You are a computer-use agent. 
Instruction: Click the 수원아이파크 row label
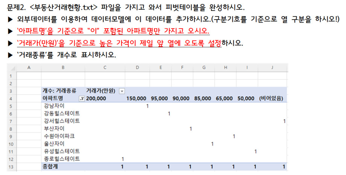[59, 136]
